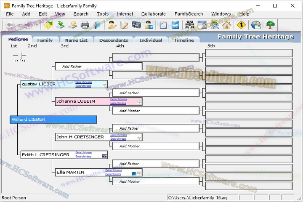Click Add Mother box for John H CRETSINGER
Screen dimensions: 303x202
pos(156,146)
